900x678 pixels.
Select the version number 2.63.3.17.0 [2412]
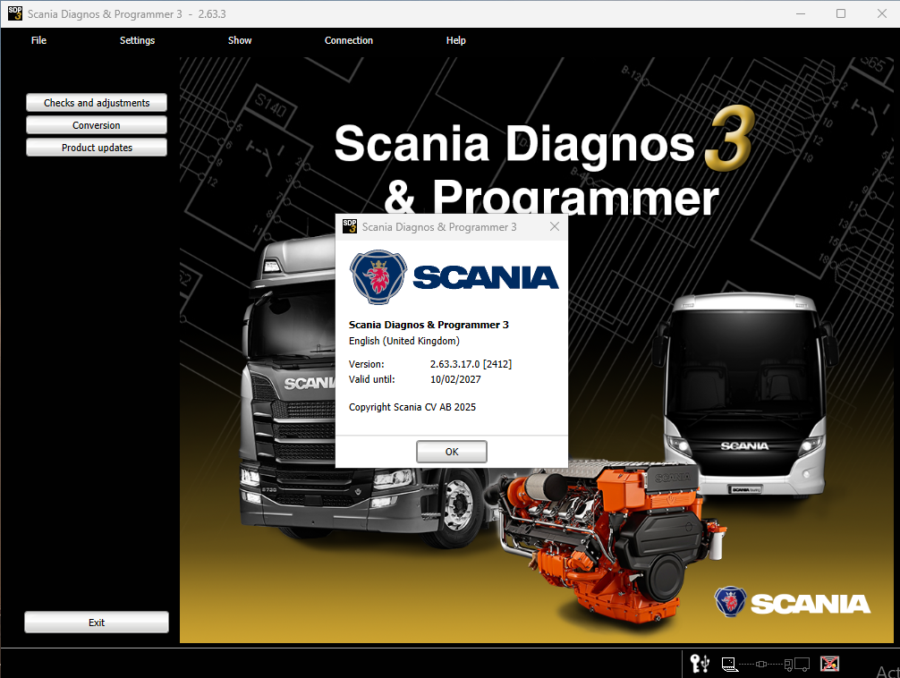click(471, 364)
